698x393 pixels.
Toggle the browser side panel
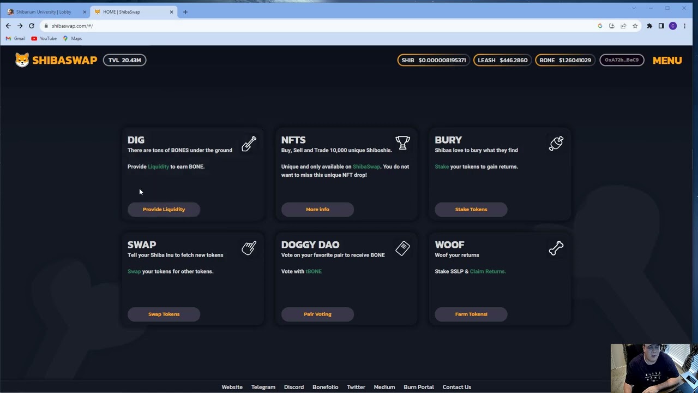661,26
